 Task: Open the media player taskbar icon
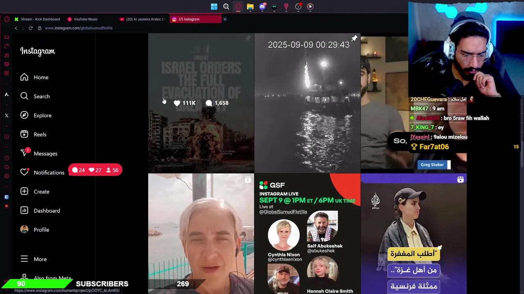click(x=310, y=7)
